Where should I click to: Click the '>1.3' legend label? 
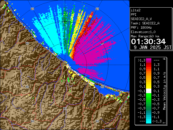[x=141, y=60]
